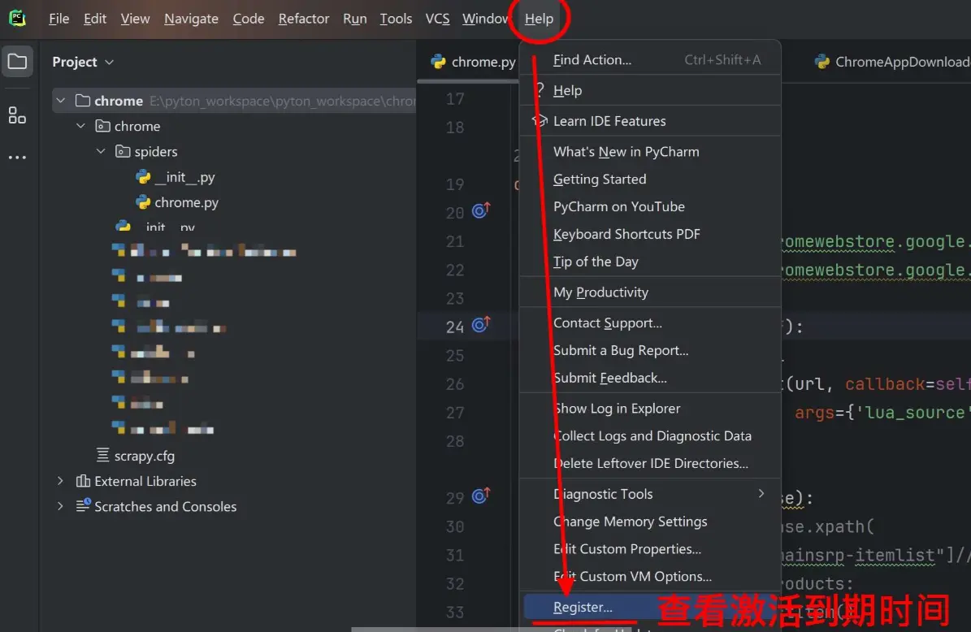Click override gutter icon on line 20
The image size is (971, 632).
pyautogui.click(x=481, y=210)
